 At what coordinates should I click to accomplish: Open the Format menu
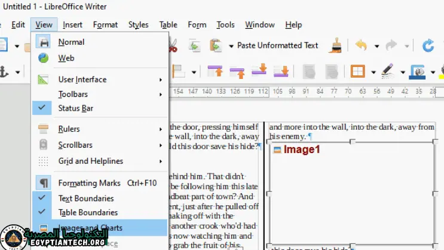coord(105,25)
